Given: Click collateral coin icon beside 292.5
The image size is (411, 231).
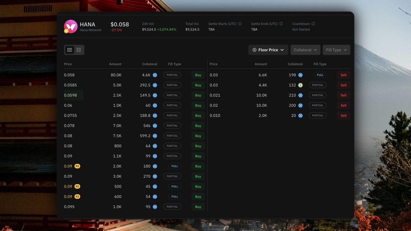Looking at the screenshot, I should pos(155,85).
